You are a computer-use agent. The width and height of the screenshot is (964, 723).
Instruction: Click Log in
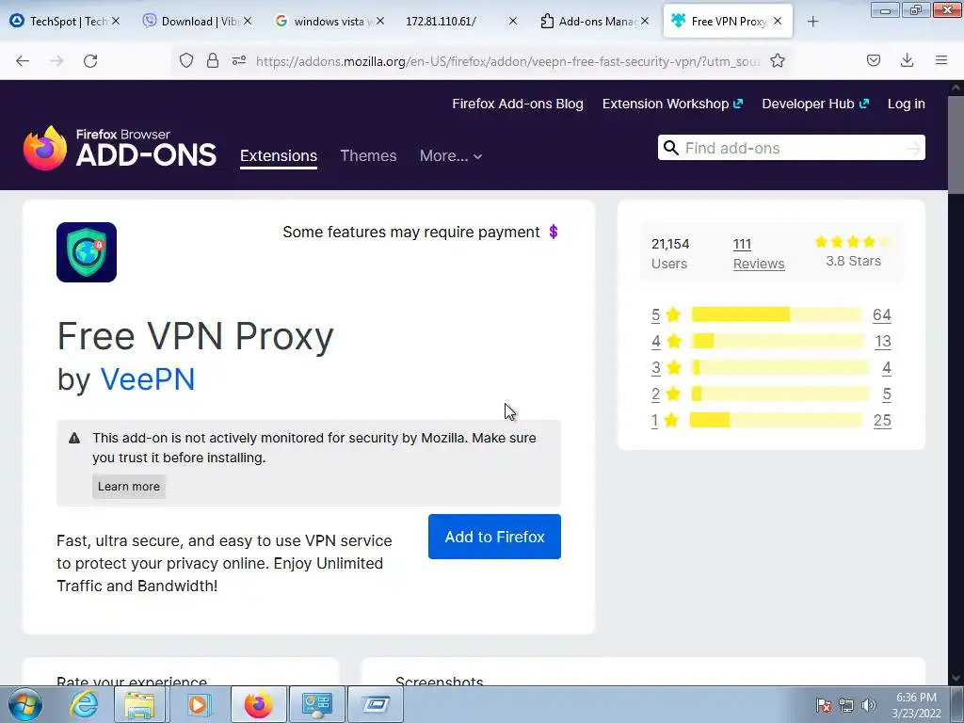[x=907, y=104]
